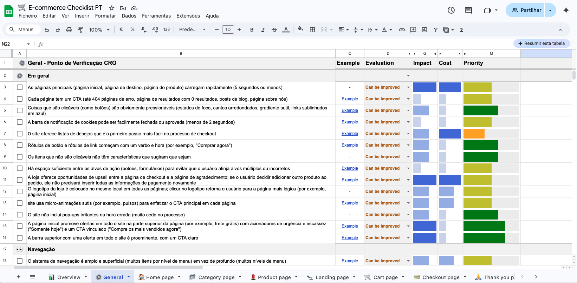Click the paint format roller icon
Image resolution: width=577 pixels, height=283 pixels.
point(80,30)
